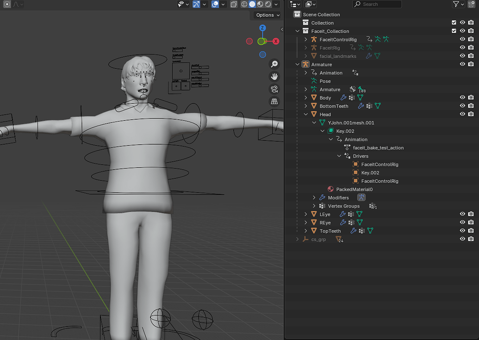This screenshot has width=479, height=340.
Task: Click the pan hand icon in viewport sidebar
Action: pos(274,77)
